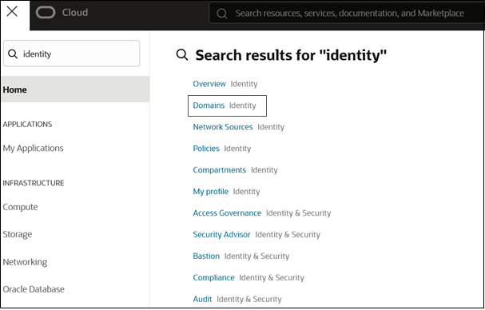Click the INFRASTRUCTURE section heading
485x310 pixels.
pos(34,183)
